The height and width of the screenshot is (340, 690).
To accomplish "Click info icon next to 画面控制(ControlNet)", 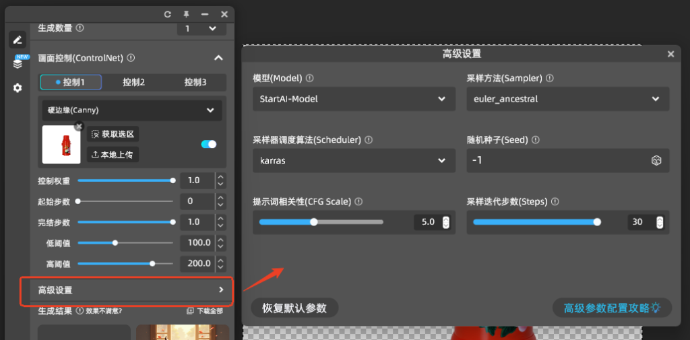I will [131, 58].
